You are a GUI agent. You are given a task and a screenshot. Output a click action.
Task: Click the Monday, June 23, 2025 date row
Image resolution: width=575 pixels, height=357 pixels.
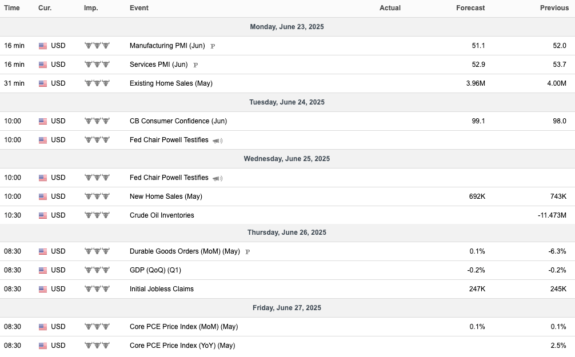287,27
